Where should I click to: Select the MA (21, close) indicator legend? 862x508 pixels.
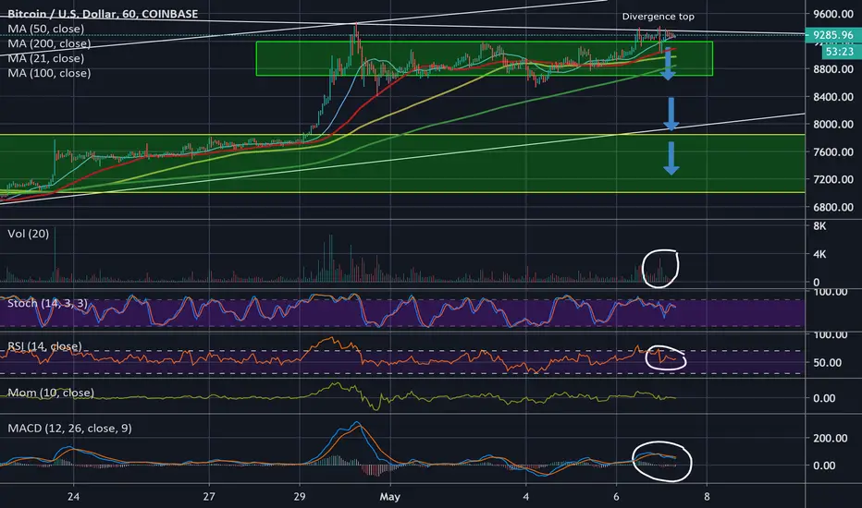45,58
